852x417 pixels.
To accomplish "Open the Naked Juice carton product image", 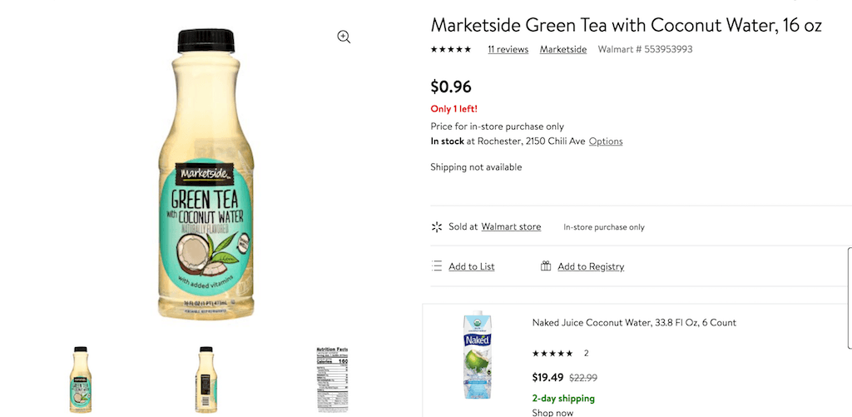I will coord(478,356).
